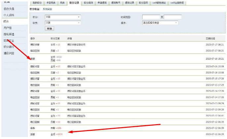Select the 积分收益 sub-link
Screen dimensions: 227x139
coord(34,9)
